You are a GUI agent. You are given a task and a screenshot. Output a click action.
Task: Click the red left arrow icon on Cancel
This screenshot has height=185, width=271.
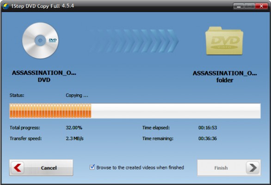pos(18,167)
